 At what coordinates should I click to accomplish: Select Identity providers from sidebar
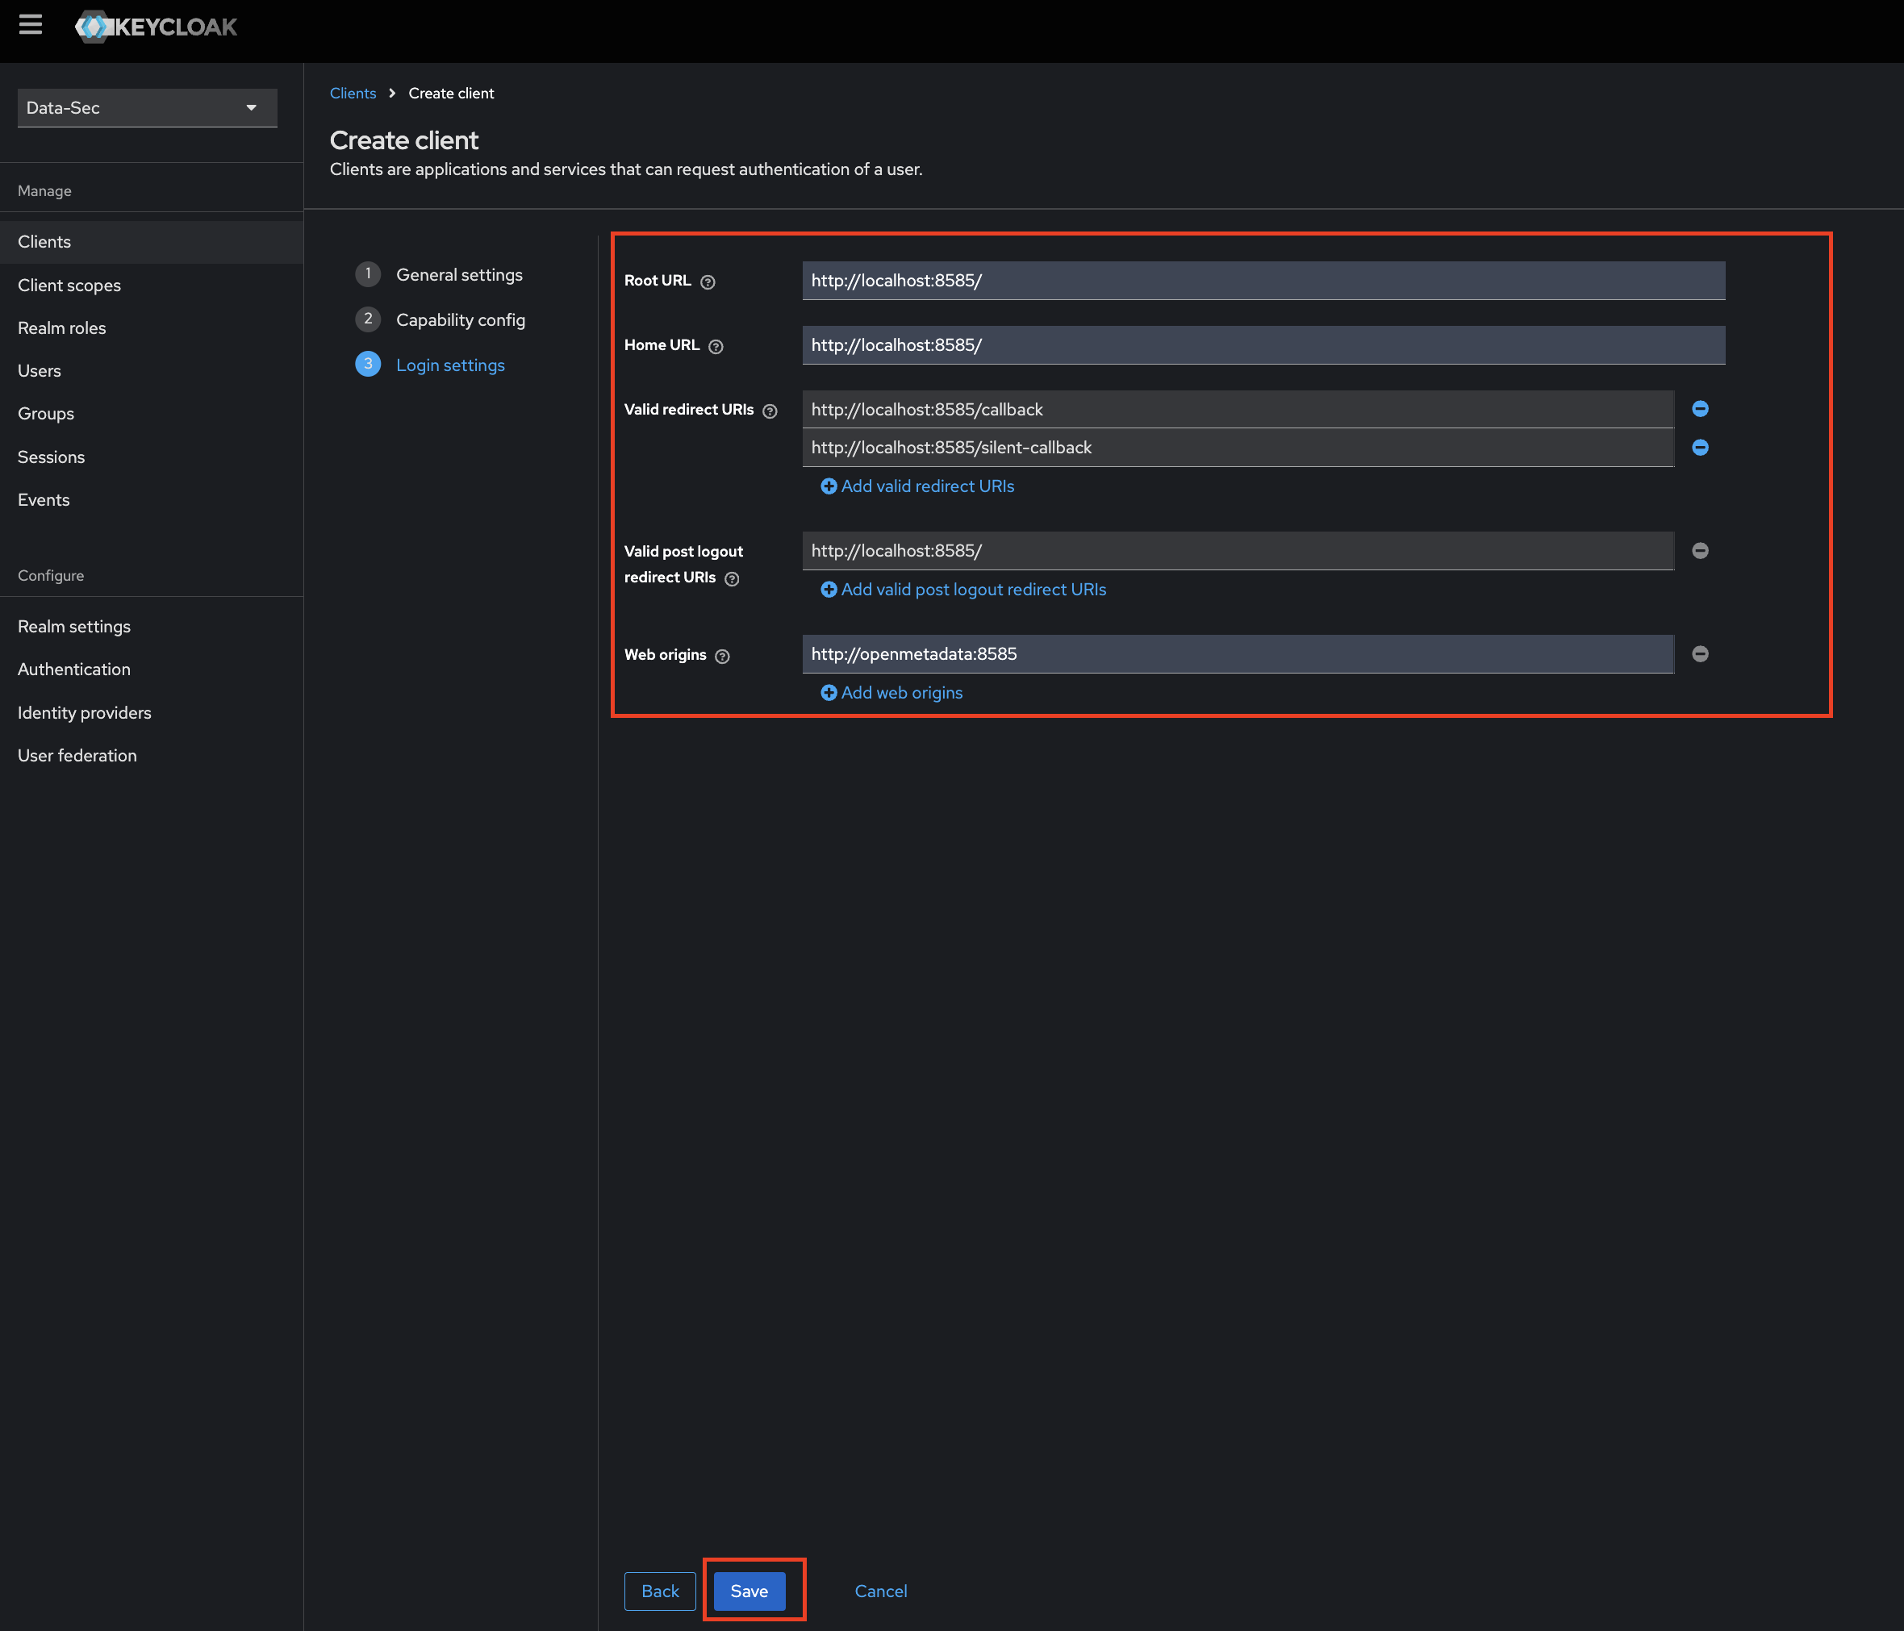[x=84, y=712]
